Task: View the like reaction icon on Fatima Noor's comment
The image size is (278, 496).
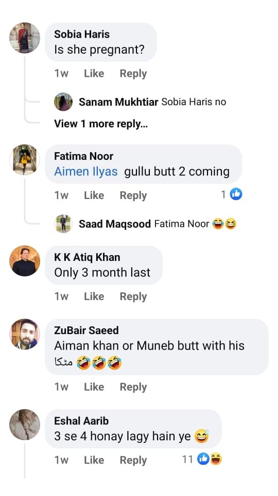Action: pos(236,194)
